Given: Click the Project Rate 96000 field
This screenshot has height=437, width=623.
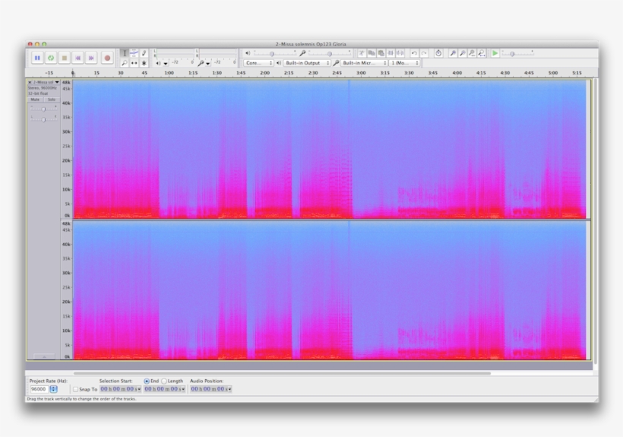Looking at the screenshot, I should pos(39,389).
